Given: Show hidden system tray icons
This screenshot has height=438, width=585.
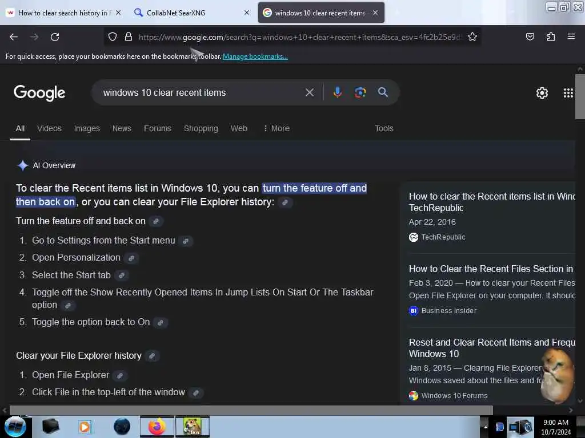Looking at the screenshot, I should pyautogui.click(x=485, y=427).
